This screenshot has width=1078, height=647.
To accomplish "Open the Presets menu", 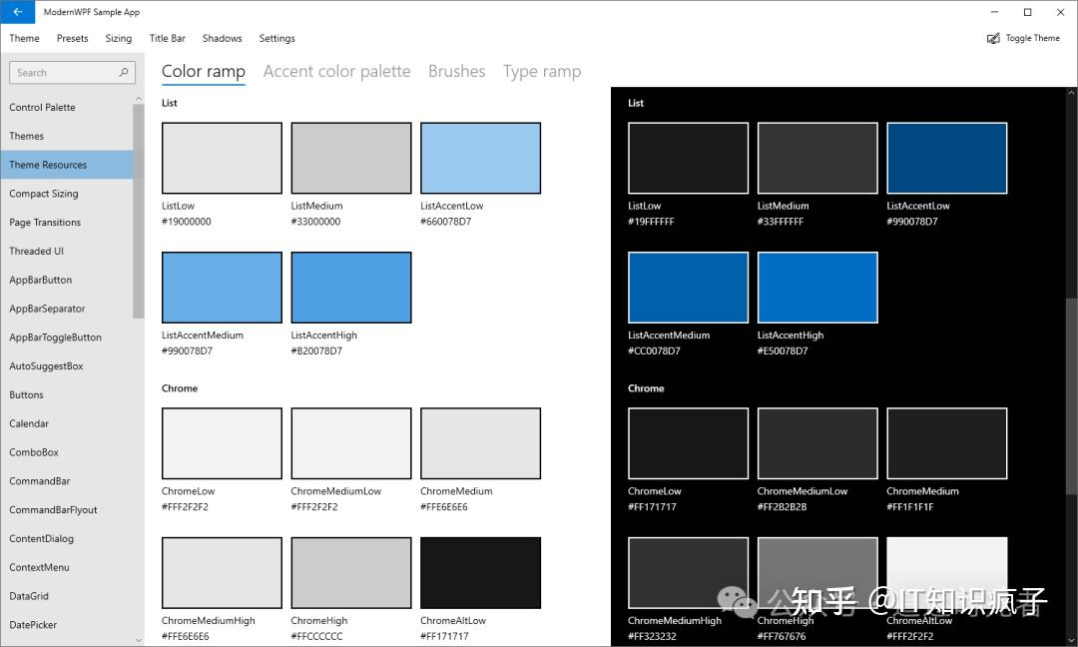I will pos(72,38).
